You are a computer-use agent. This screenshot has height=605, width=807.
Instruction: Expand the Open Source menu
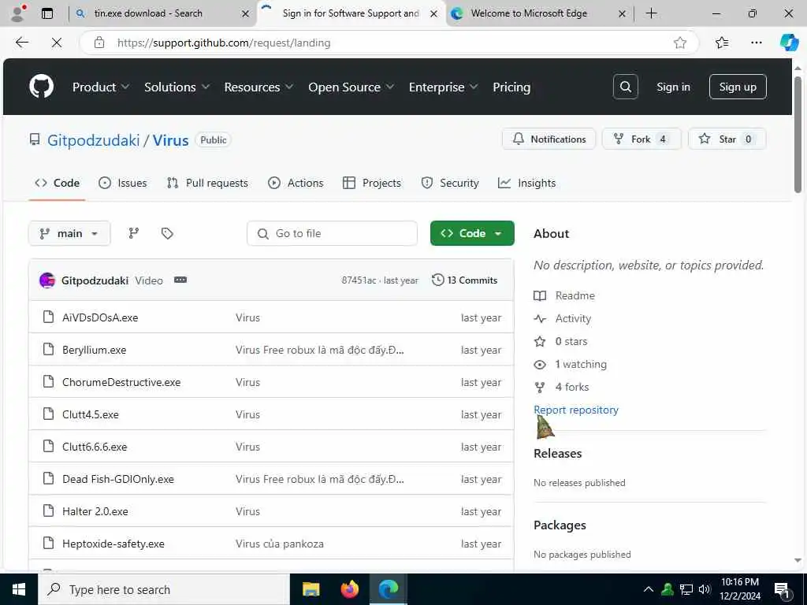coord(351,87)
